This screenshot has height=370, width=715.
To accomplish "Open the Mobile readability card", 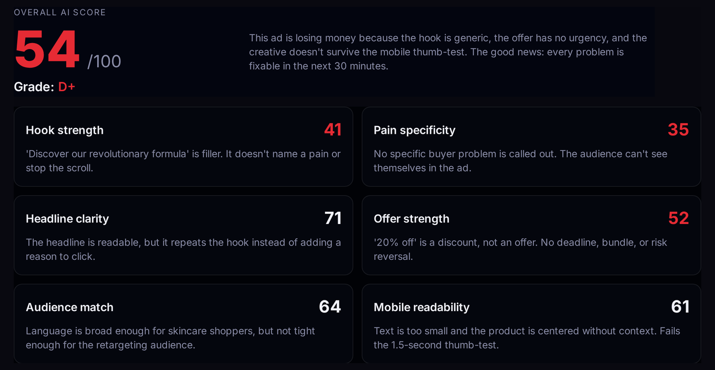I will (x=531, y=323).
